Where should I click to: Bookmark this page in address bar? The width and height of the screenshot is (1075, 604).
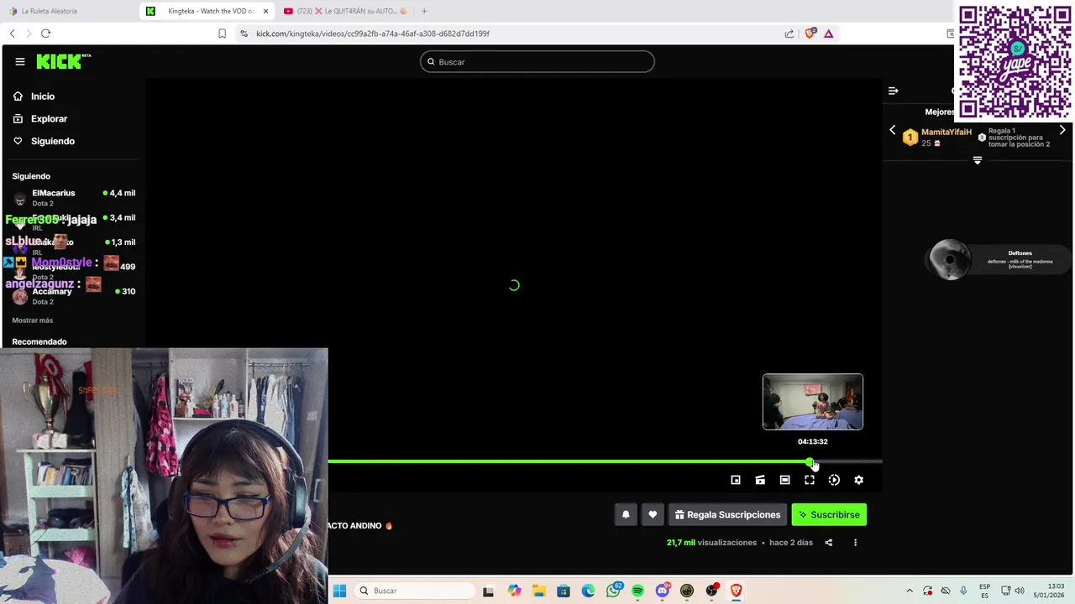[x=222, y=34]
